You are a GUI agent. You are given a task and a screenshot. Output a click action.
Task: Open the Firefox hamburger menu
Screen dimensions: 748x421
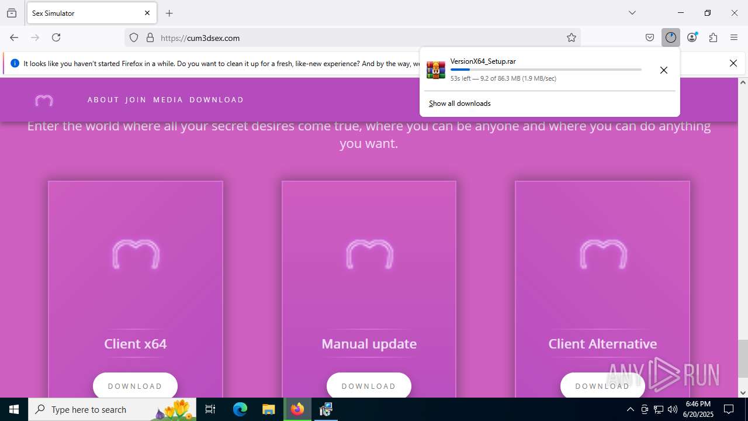point(734,37)
